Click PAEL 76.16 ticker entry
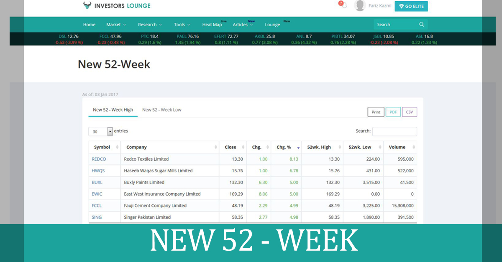The height and width of the screenshot is (262, 502). 187,39
